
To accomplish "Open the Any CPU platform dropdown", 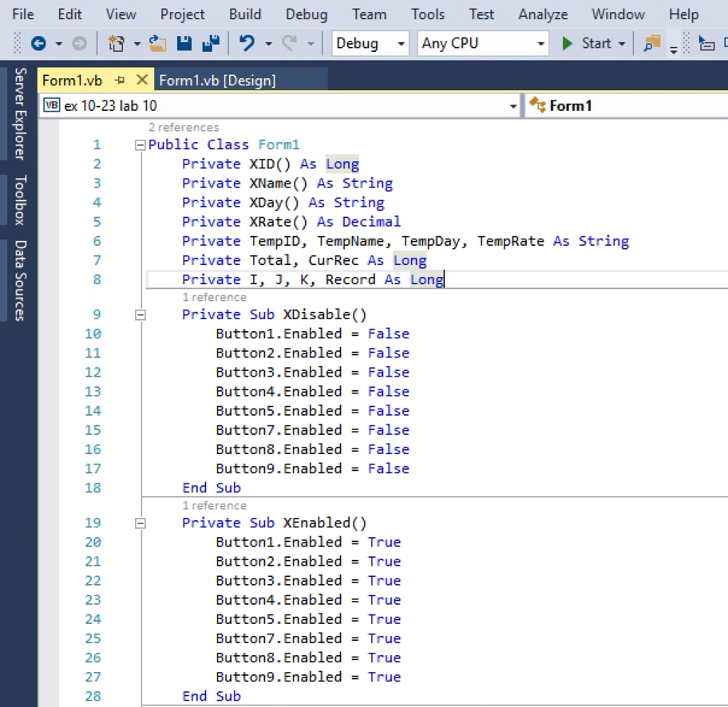I will click(541, 43).
